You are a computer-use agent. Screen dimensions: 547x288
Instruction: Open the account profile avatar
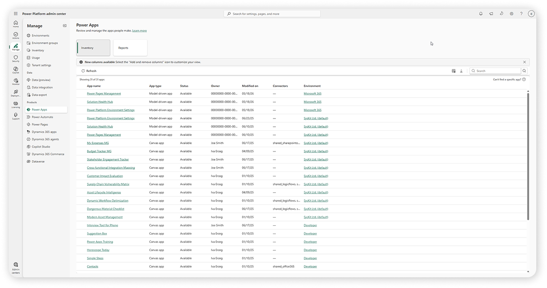click(531, 14)
